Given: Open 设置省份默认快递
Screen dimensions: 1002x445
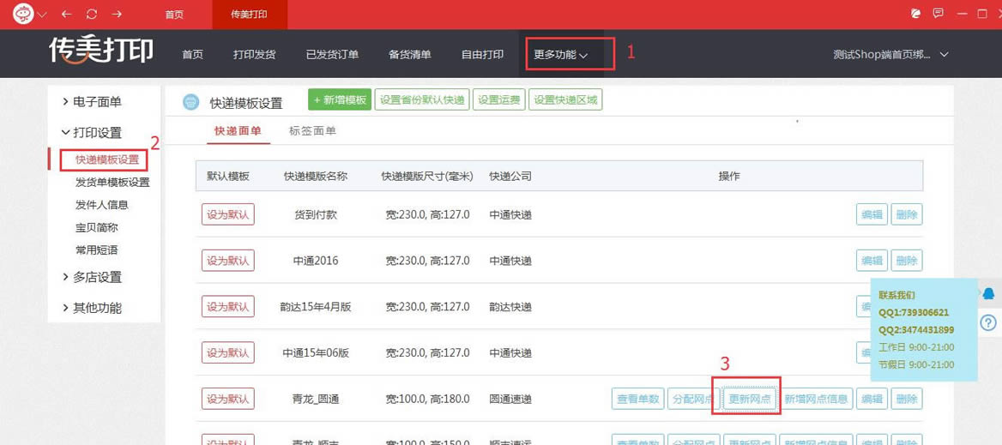Looking at the screenshot, I should pos(422,99).
